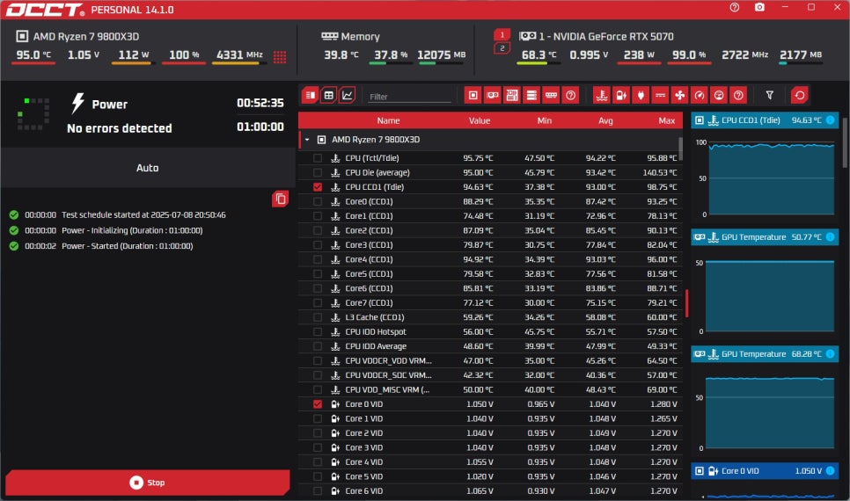Toggle the voltage sensor filter icon
Viewport: 850px width, 501px height.
click(621, 95)
